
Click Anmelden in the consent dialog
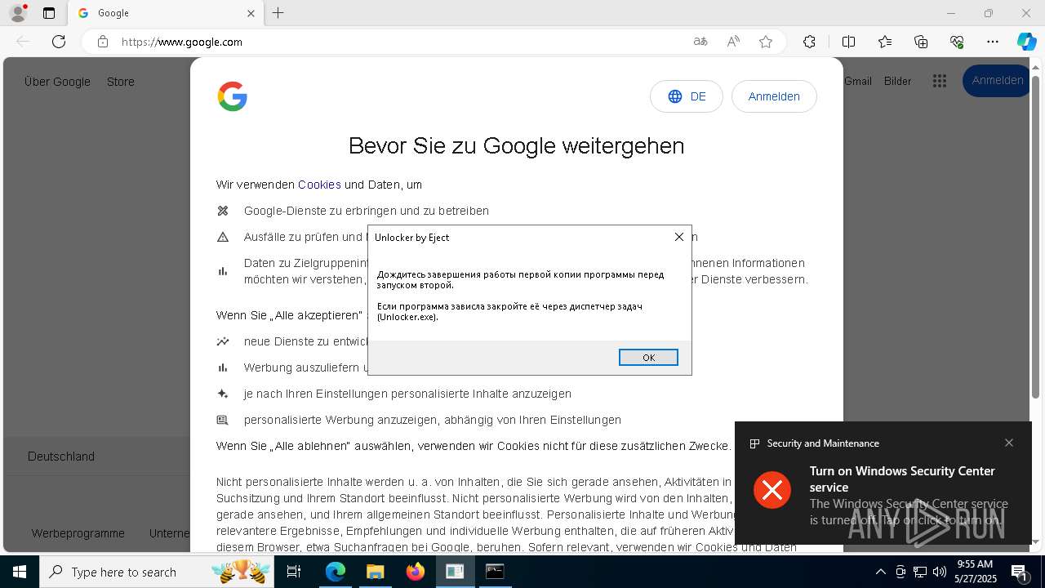coord(774,96)
